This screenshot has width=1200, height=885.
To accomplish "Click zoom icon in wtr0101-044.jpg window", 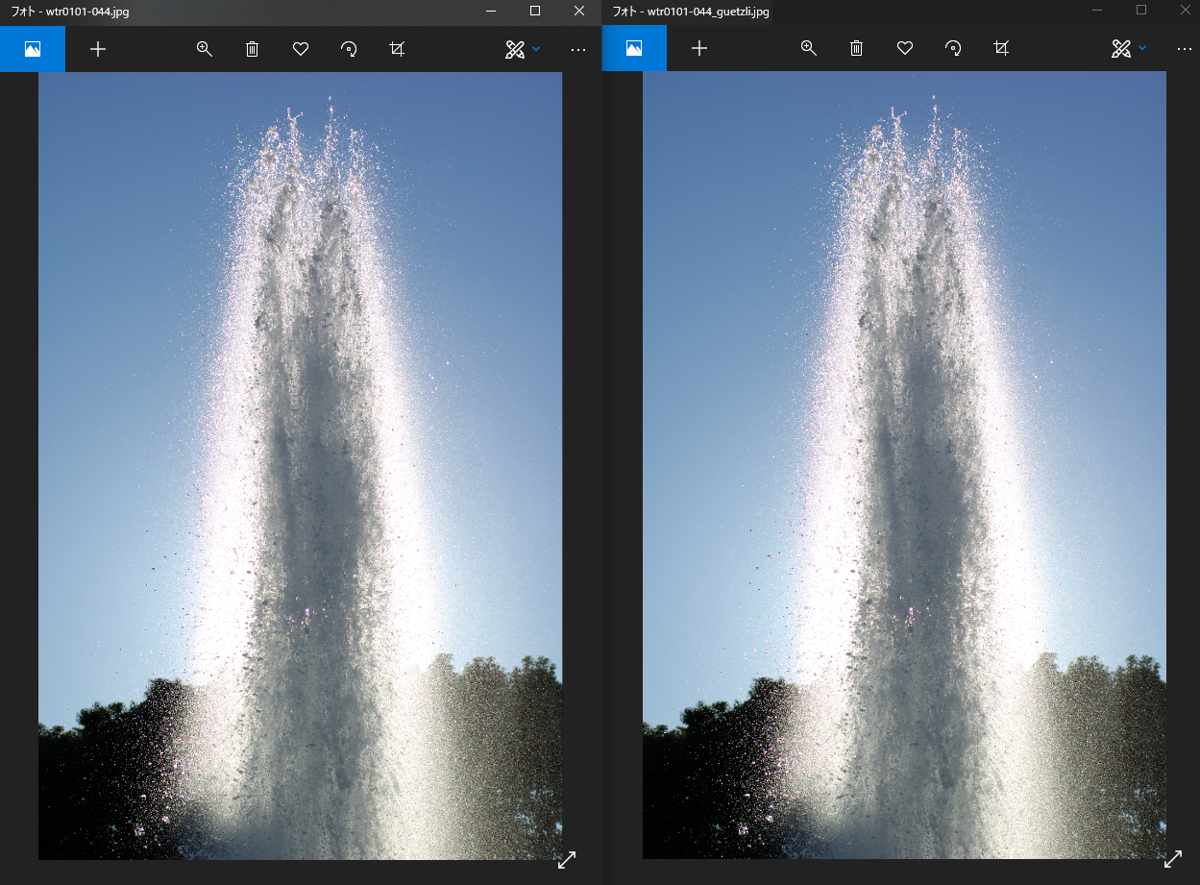I will [x=205, y=49].
